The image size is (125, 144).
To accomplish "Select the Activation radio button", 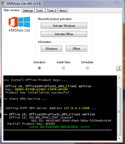I will coord(39,68).
